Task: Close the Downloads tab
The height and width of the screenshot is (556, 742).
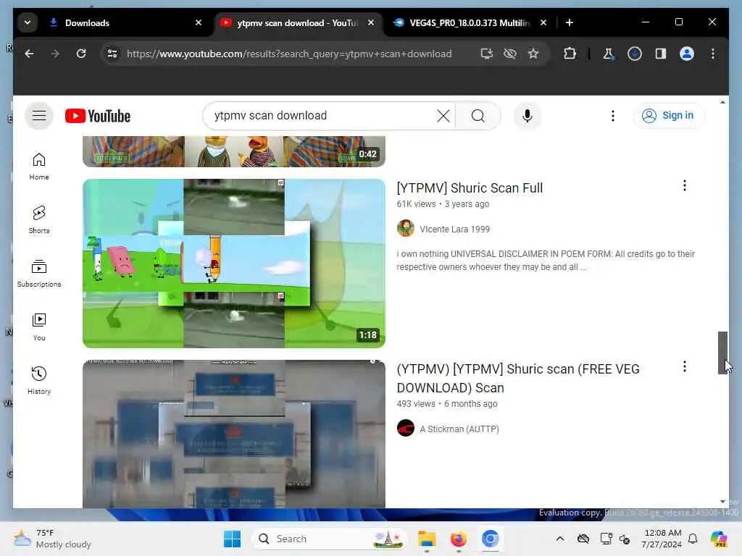Action: [199, 22]
